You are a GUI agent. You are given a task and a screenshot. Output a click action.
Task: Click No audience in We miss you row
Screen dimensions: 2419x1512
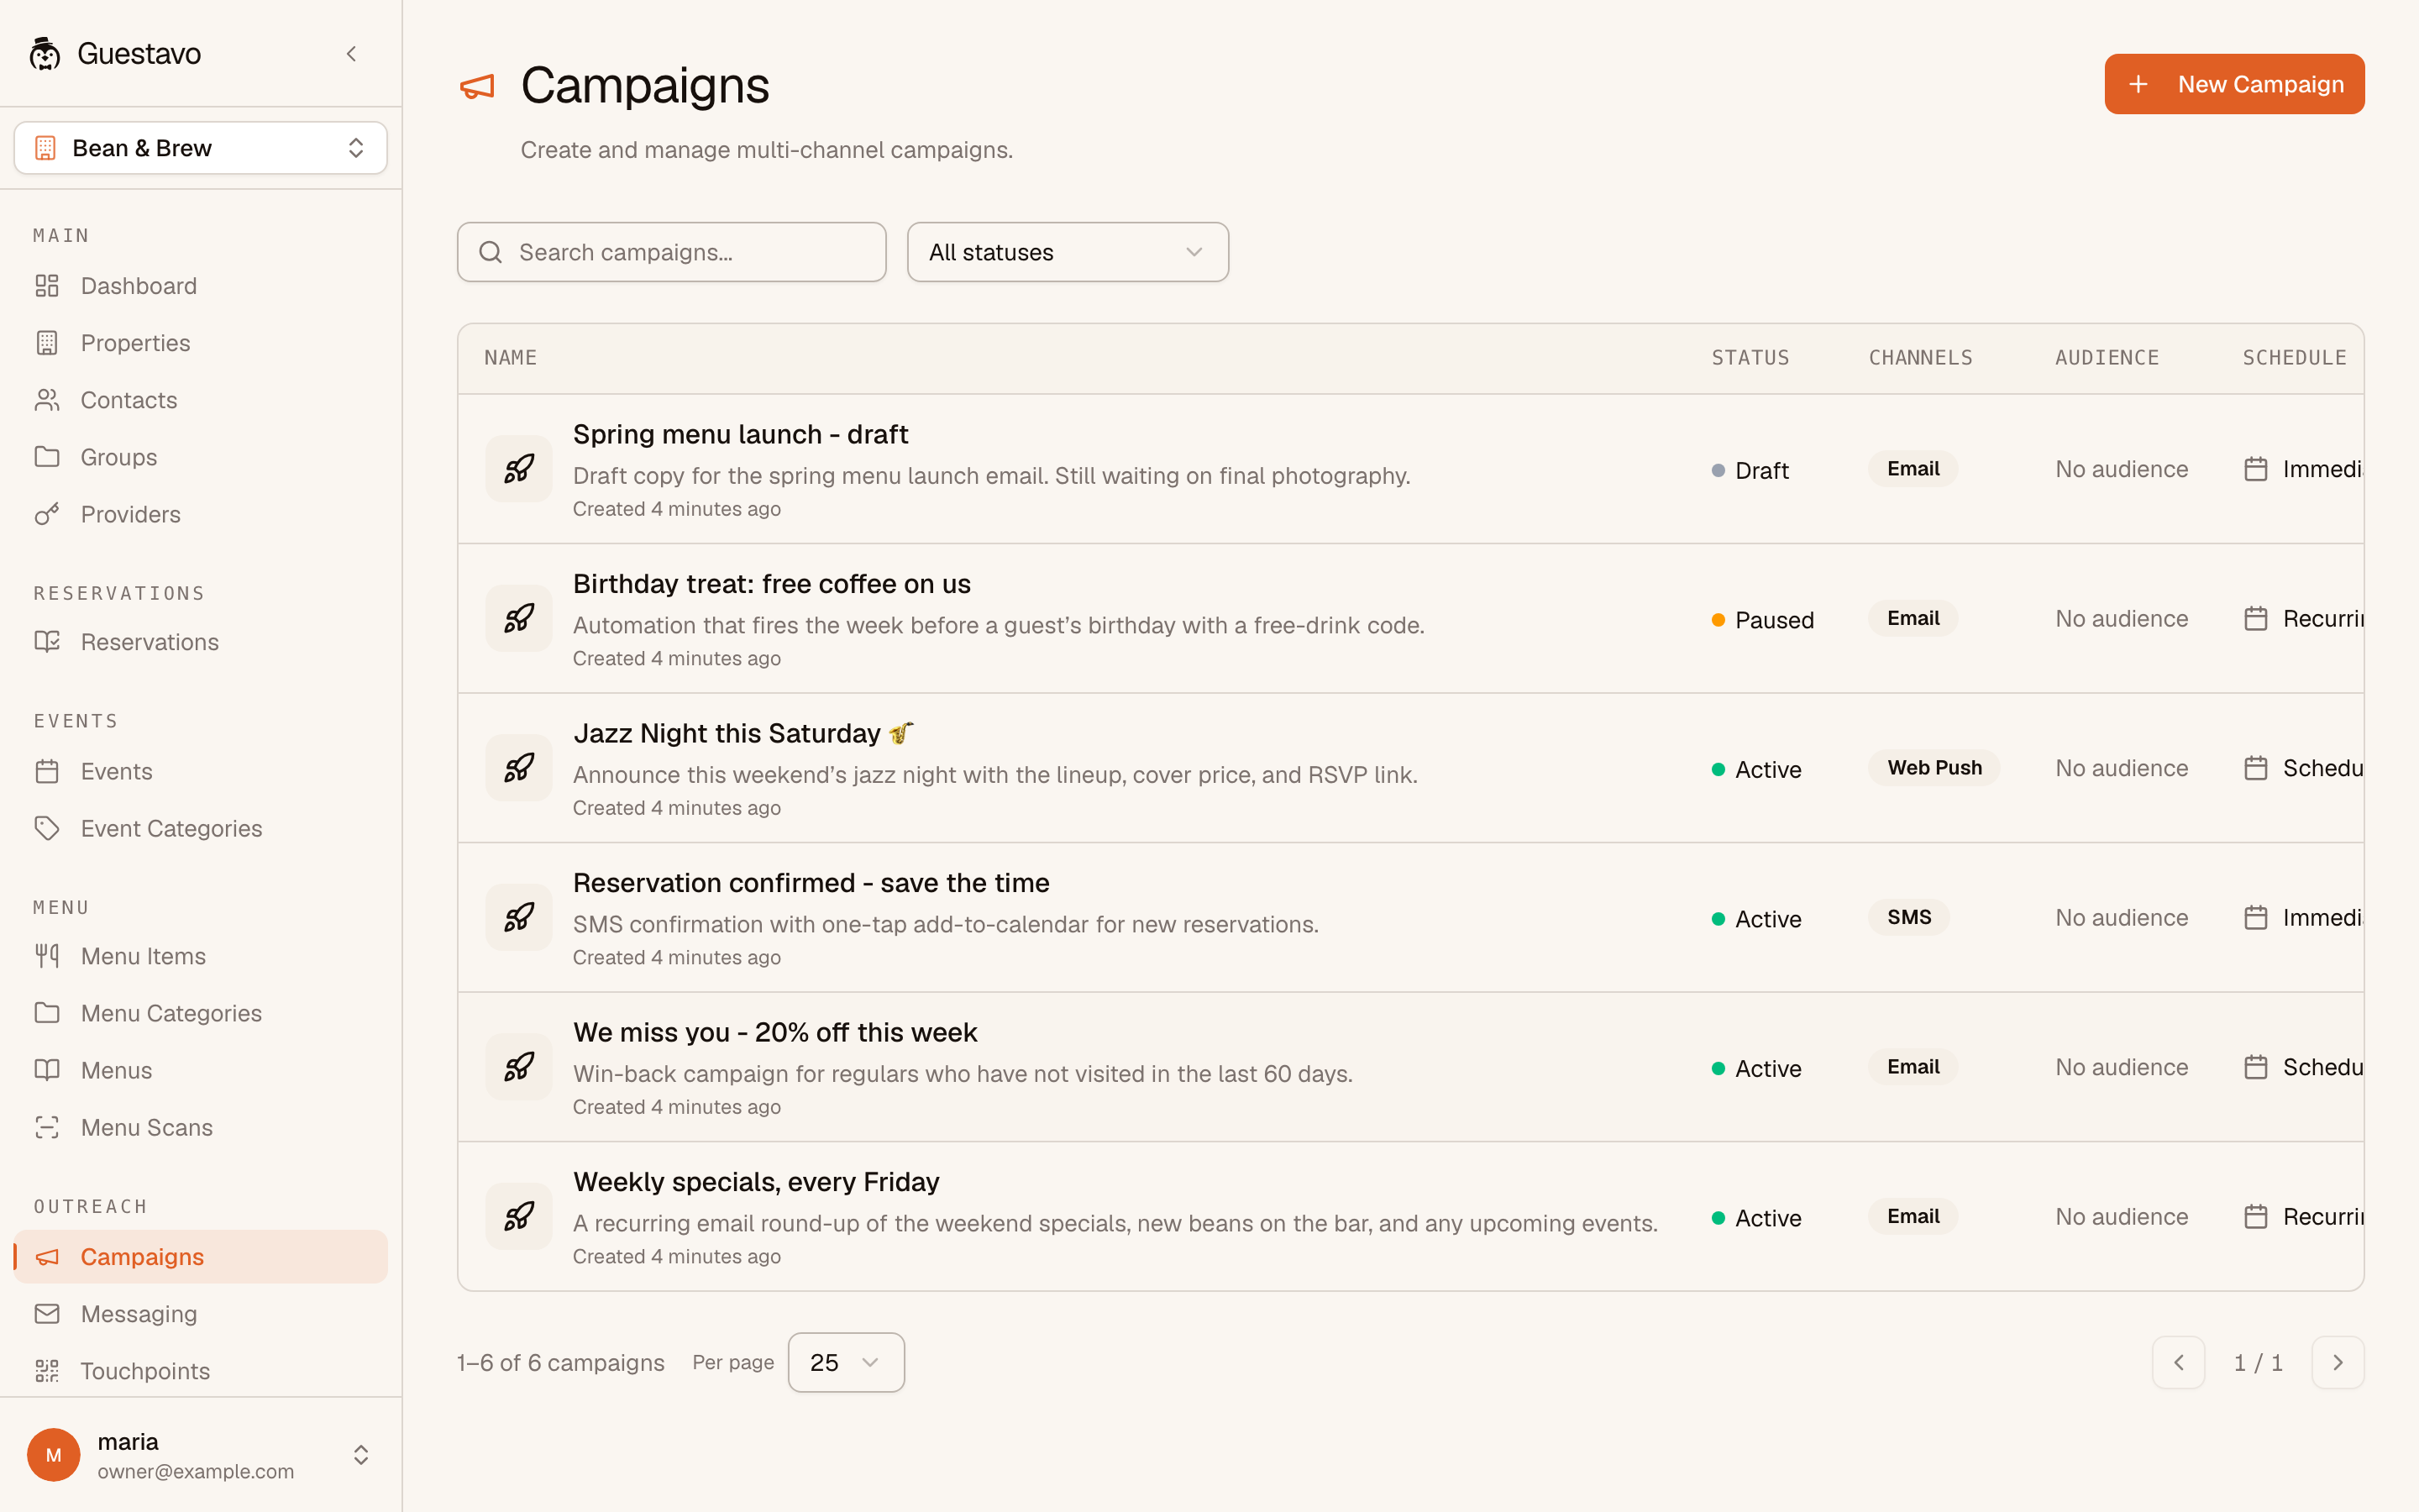click(2121, 1067)
